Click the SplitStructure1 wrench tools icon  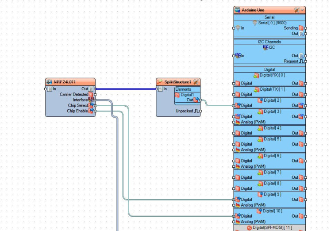coord(195,82)
